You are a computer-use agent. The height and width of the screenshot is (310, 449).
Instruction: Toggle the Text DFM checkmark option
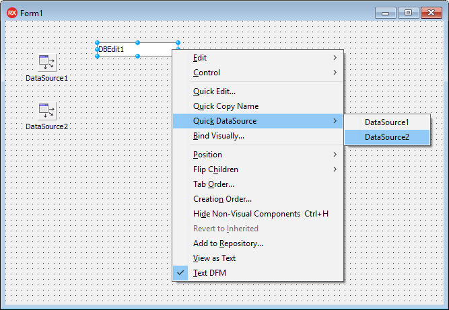coord(258,273)
